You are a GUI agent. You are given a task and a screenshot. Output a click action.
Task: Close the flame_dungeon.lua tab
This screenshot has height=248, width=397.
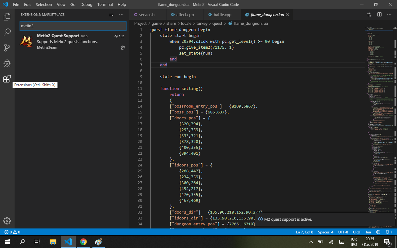point(288,15)
